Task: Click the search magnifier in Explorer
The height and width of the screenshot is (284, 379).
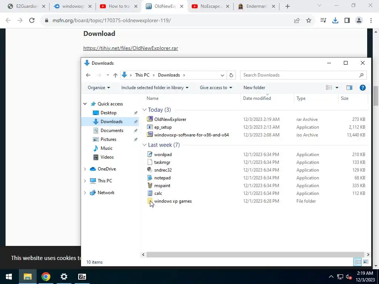Action: point(361,75)
